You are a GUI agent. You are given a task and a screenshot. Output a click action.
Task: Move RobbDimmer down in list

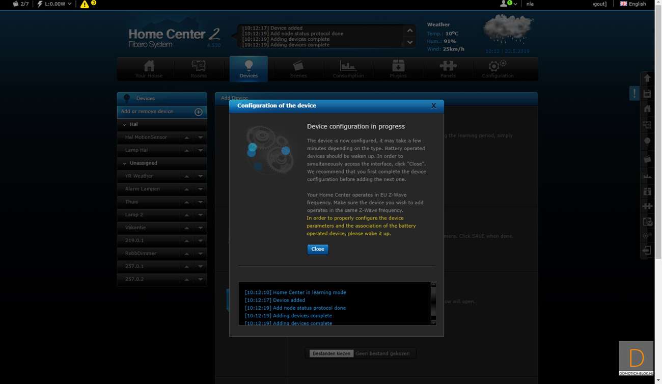click(x=201, y=254)
